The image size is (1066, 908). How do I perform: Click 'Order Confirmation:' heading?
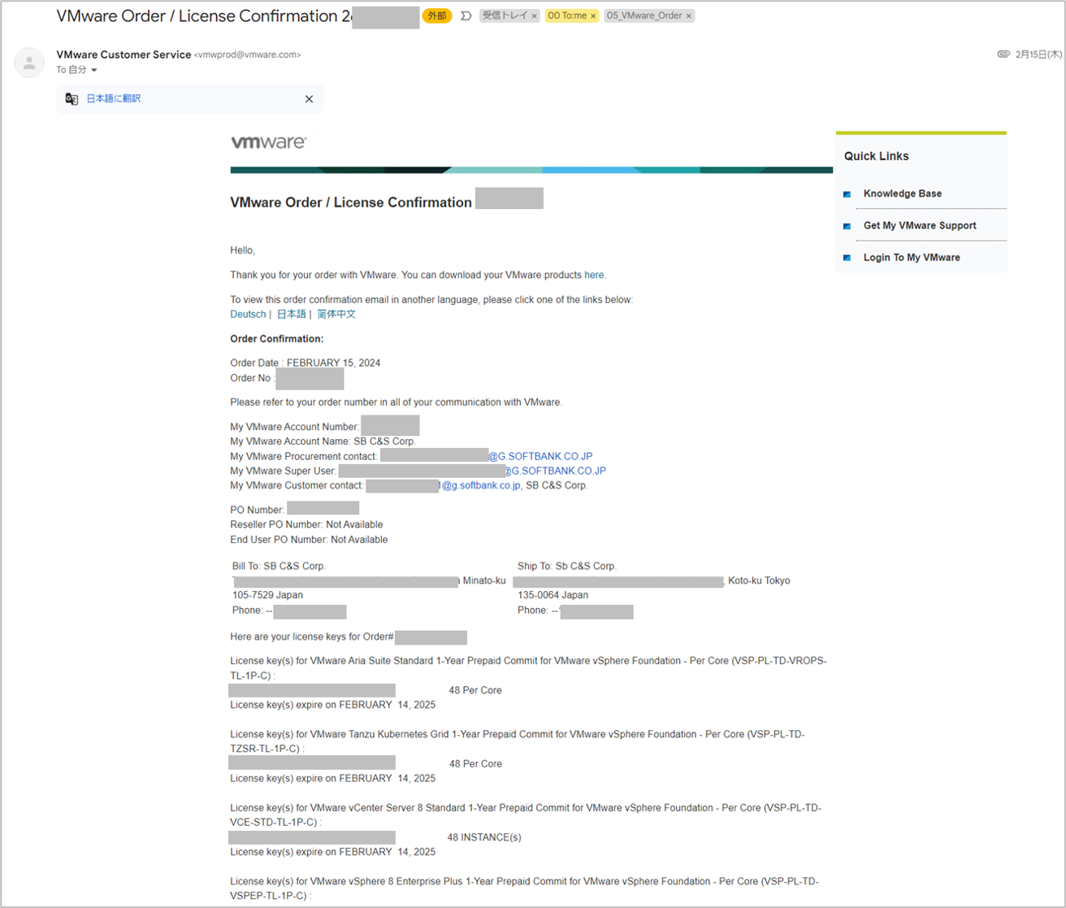[277, 339]
